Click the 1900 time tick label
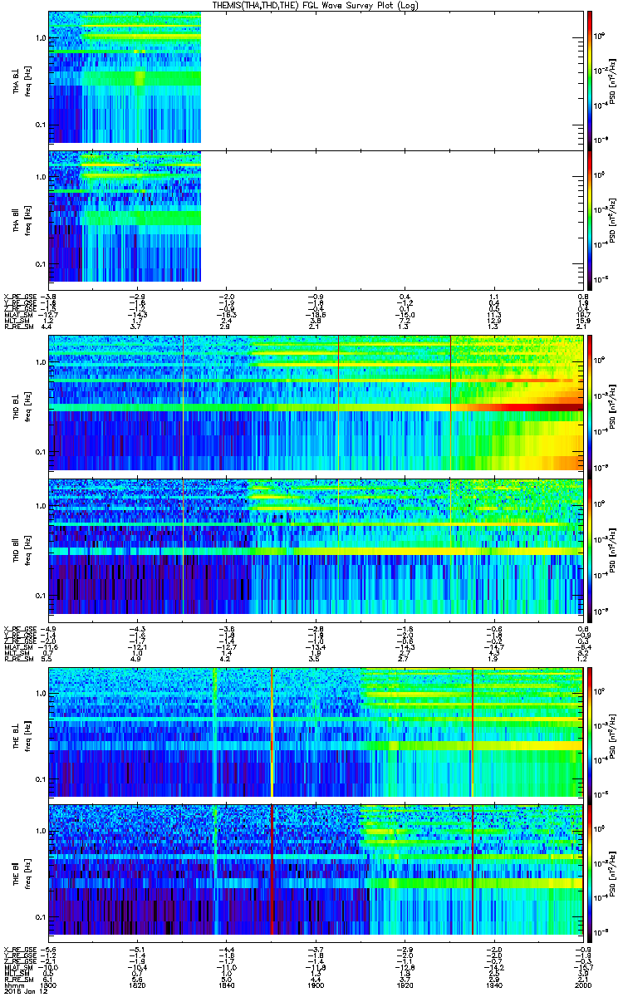 (x=316, y=984)
